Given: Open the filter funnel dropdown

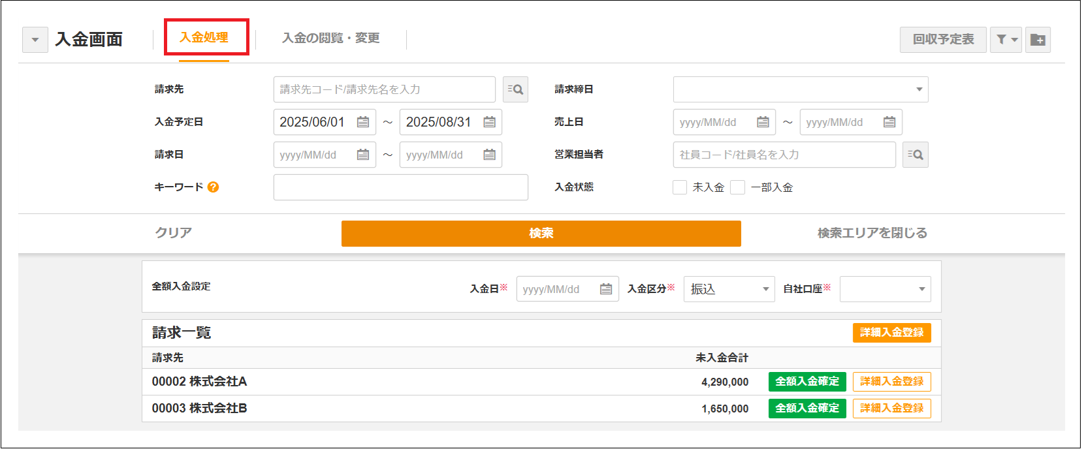Looking at the screenshot, I should click(x=1006, y=40).
